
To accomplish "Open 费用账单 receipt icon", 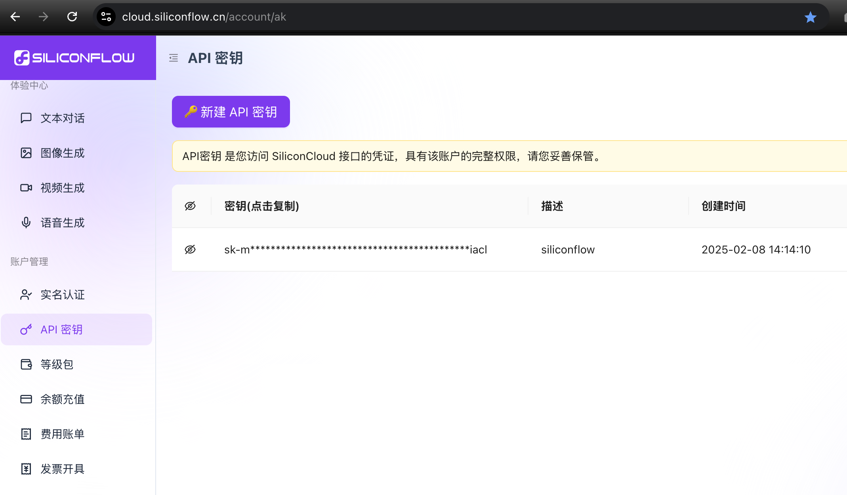I will [26, 434].
